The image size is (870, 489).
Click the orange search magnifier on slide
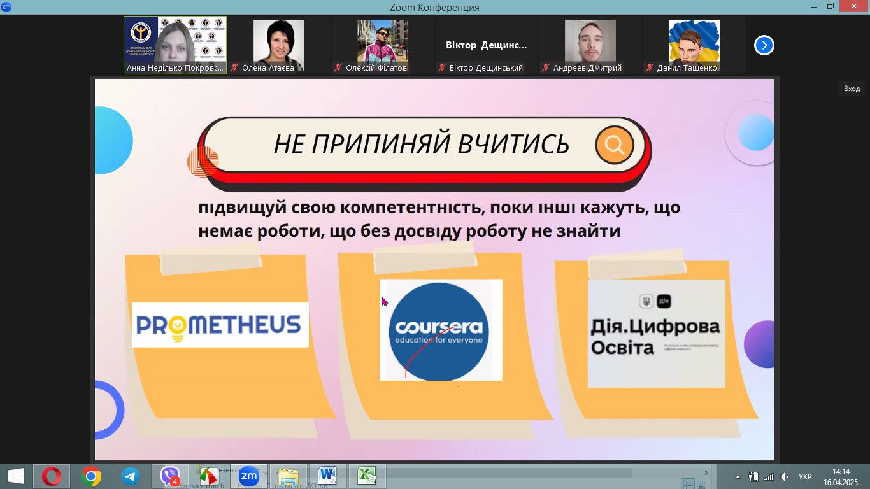615,145
